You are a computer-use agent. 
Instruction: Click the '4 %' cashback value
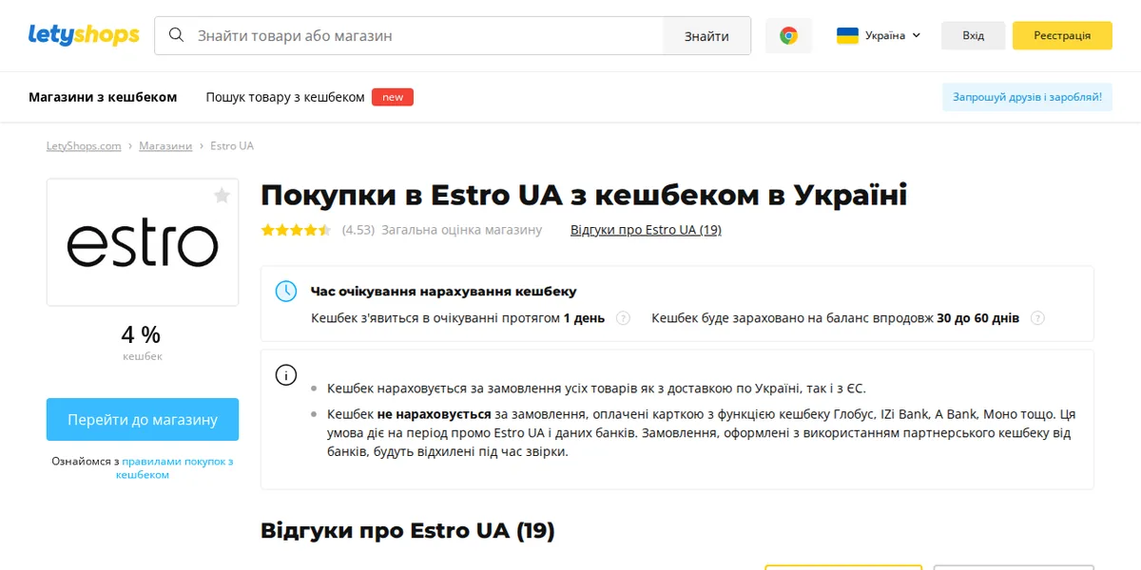(x=142, y=334)
